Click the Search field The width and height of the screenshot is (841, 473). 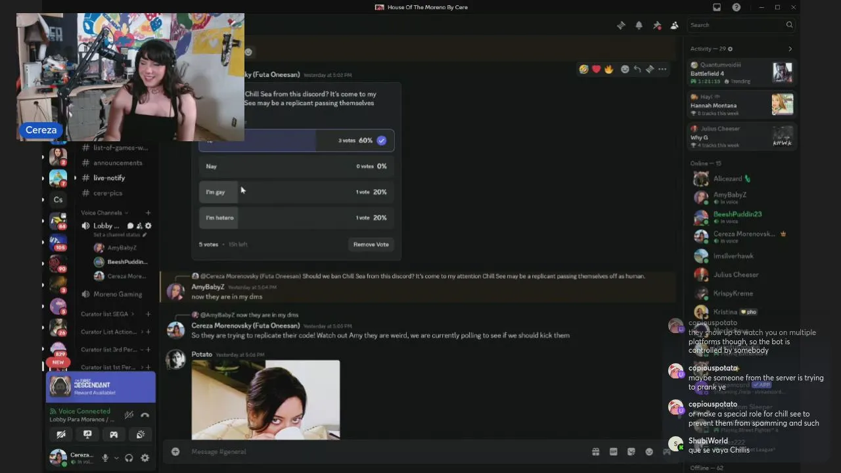tap(741, 25)
